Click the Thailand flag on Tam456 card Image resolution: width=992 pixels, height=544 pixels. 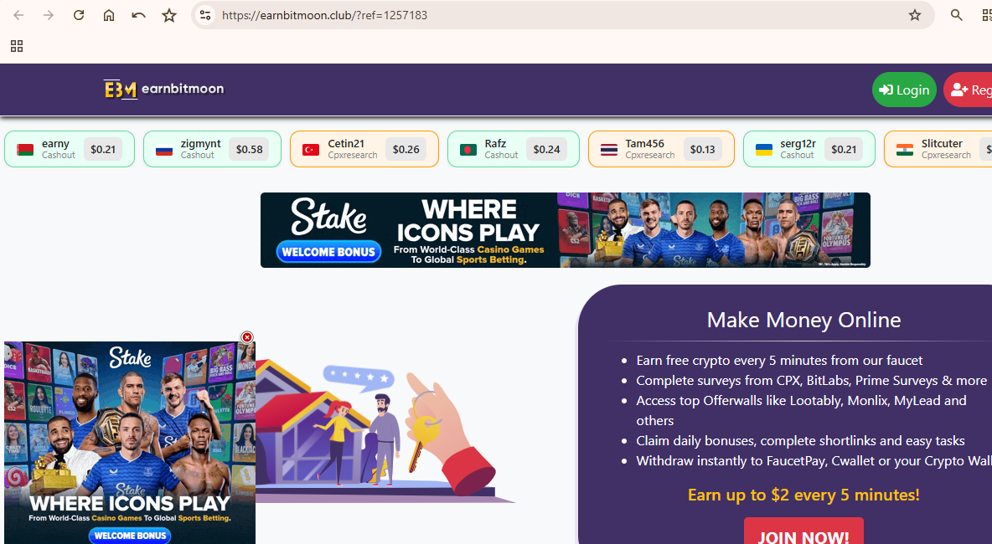[x=608, y=150]
